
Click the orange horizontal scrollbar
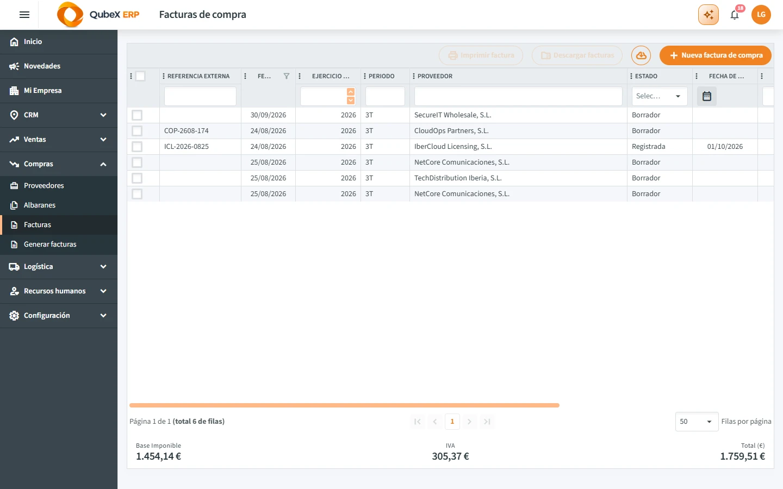click(344, 405)
